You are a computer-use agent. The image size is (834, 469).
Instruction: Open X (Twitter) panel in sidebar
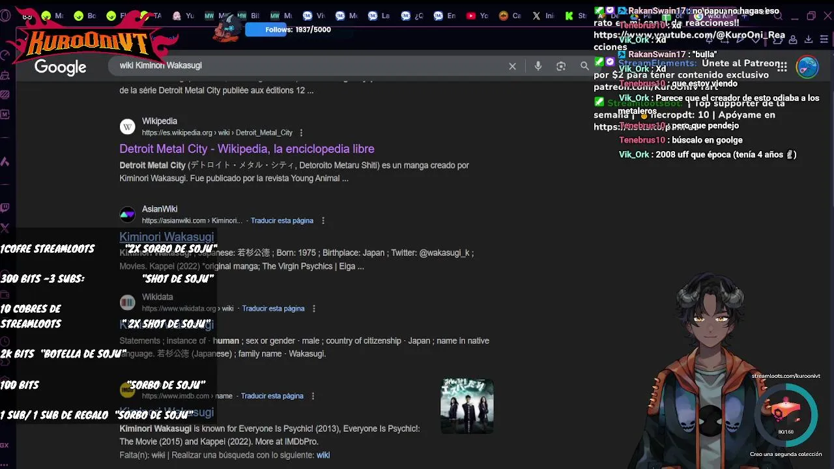pyautogui.click(x=5, y=227)
